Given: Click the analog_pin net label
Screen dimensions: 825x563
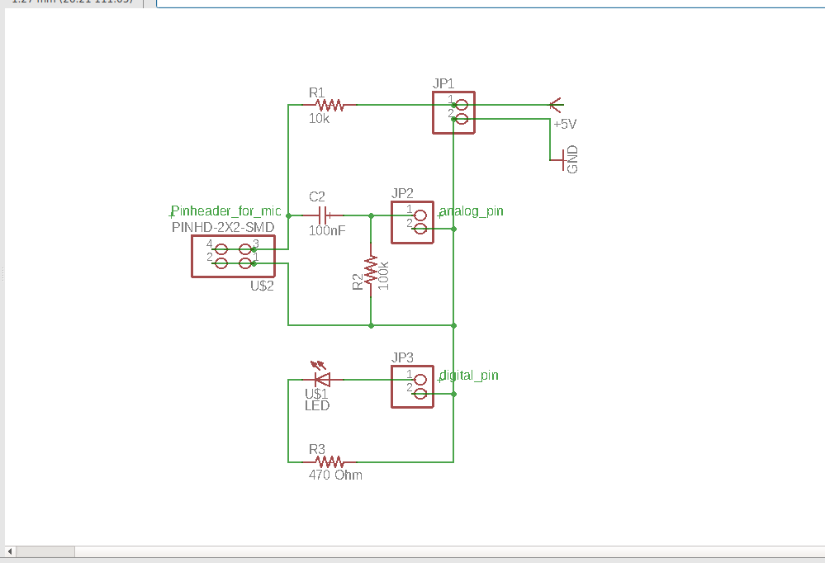Looking at the screenshot, I should click(x=472, y=211).
